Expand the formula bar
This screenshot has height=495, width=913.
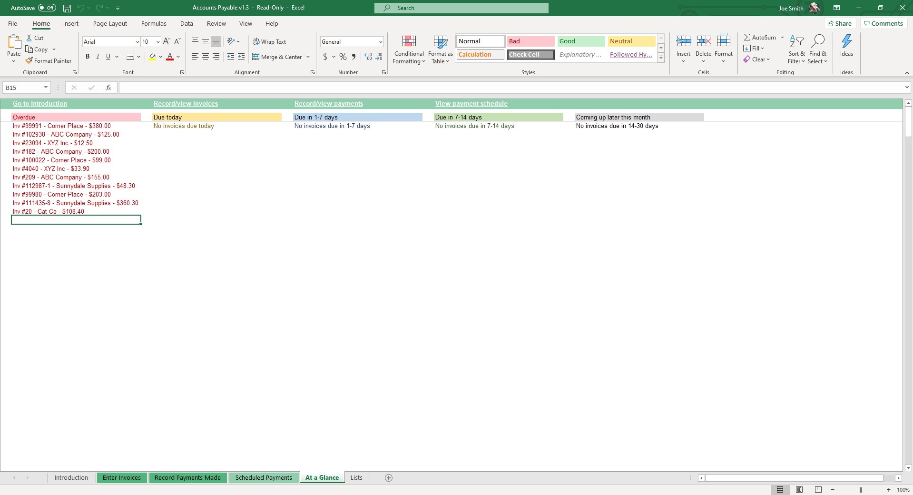pyautogui.click(x=907, y=87)
